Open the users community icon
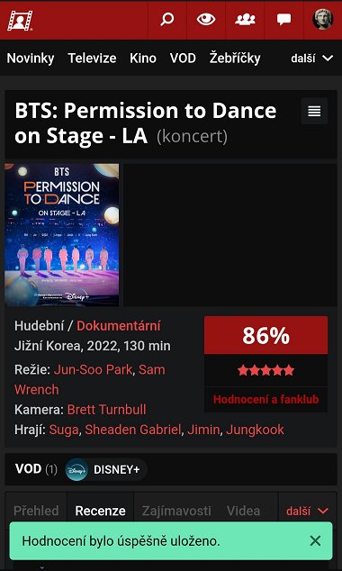This screenshot has height=571, width=342. click(245, 20)
